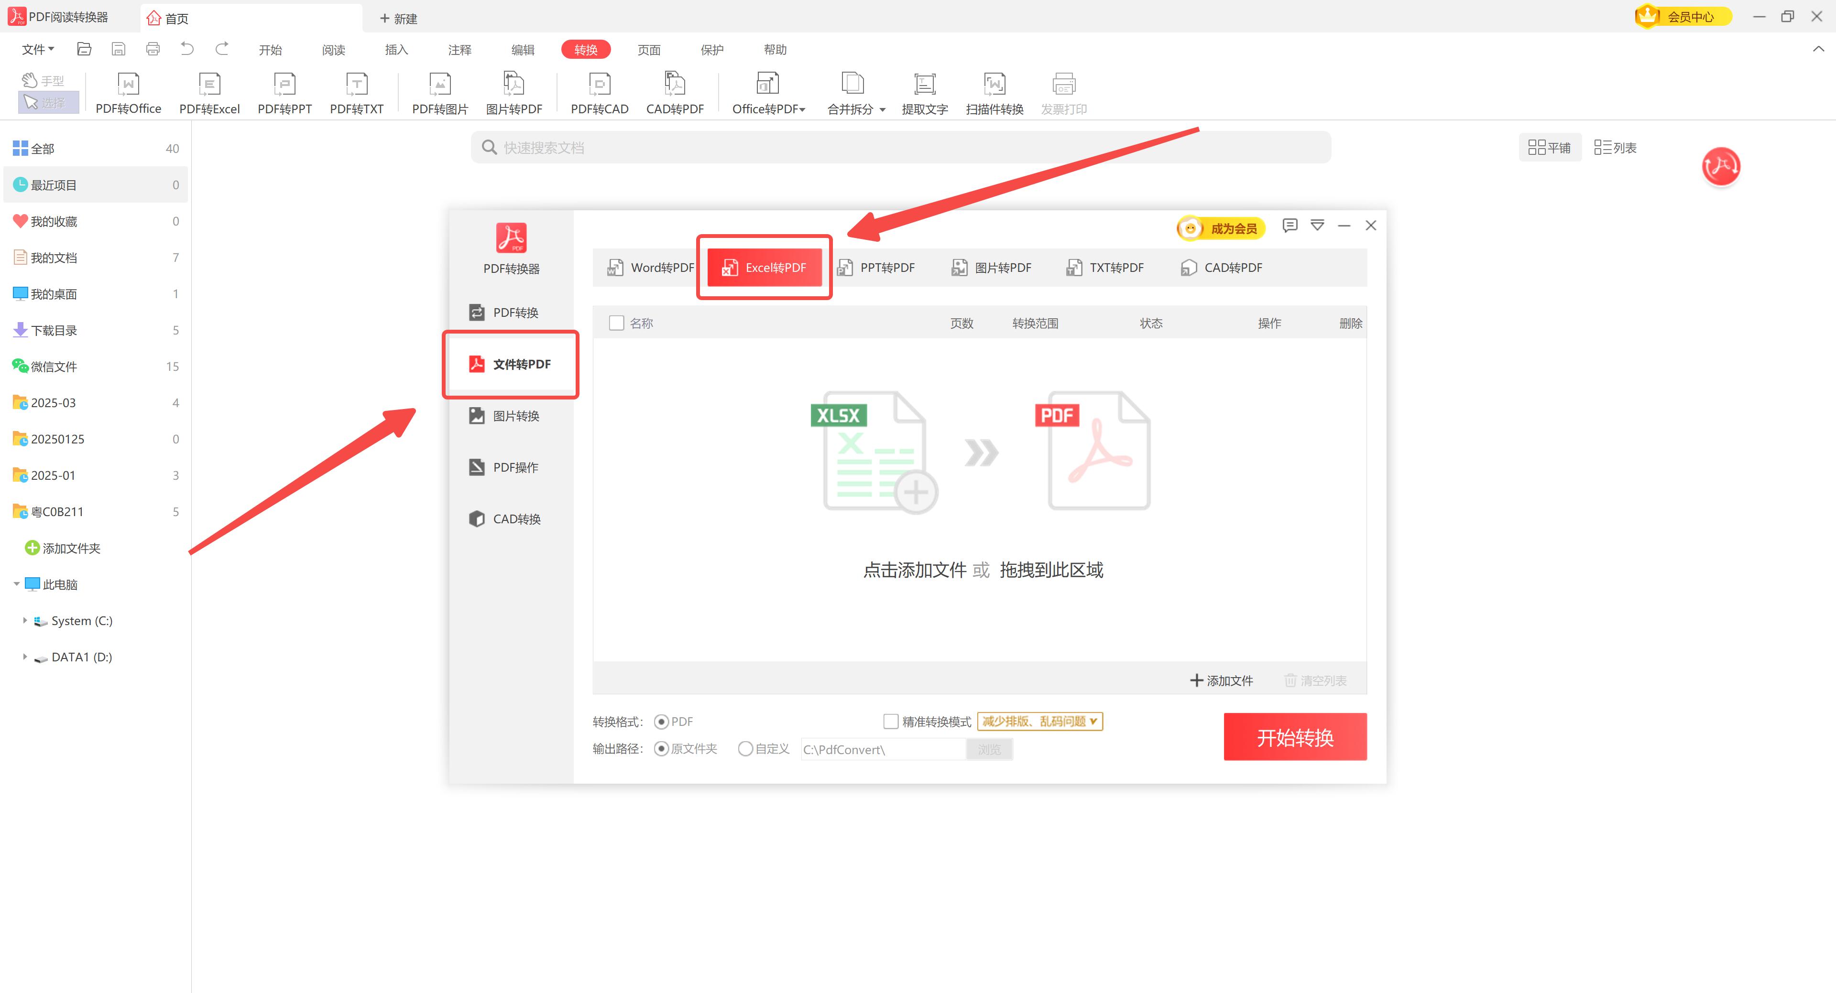Viewport: 1836px width, 993px height.
Task: Collapse the ribbon with top-right chevron
Action: coord(1818,49)
